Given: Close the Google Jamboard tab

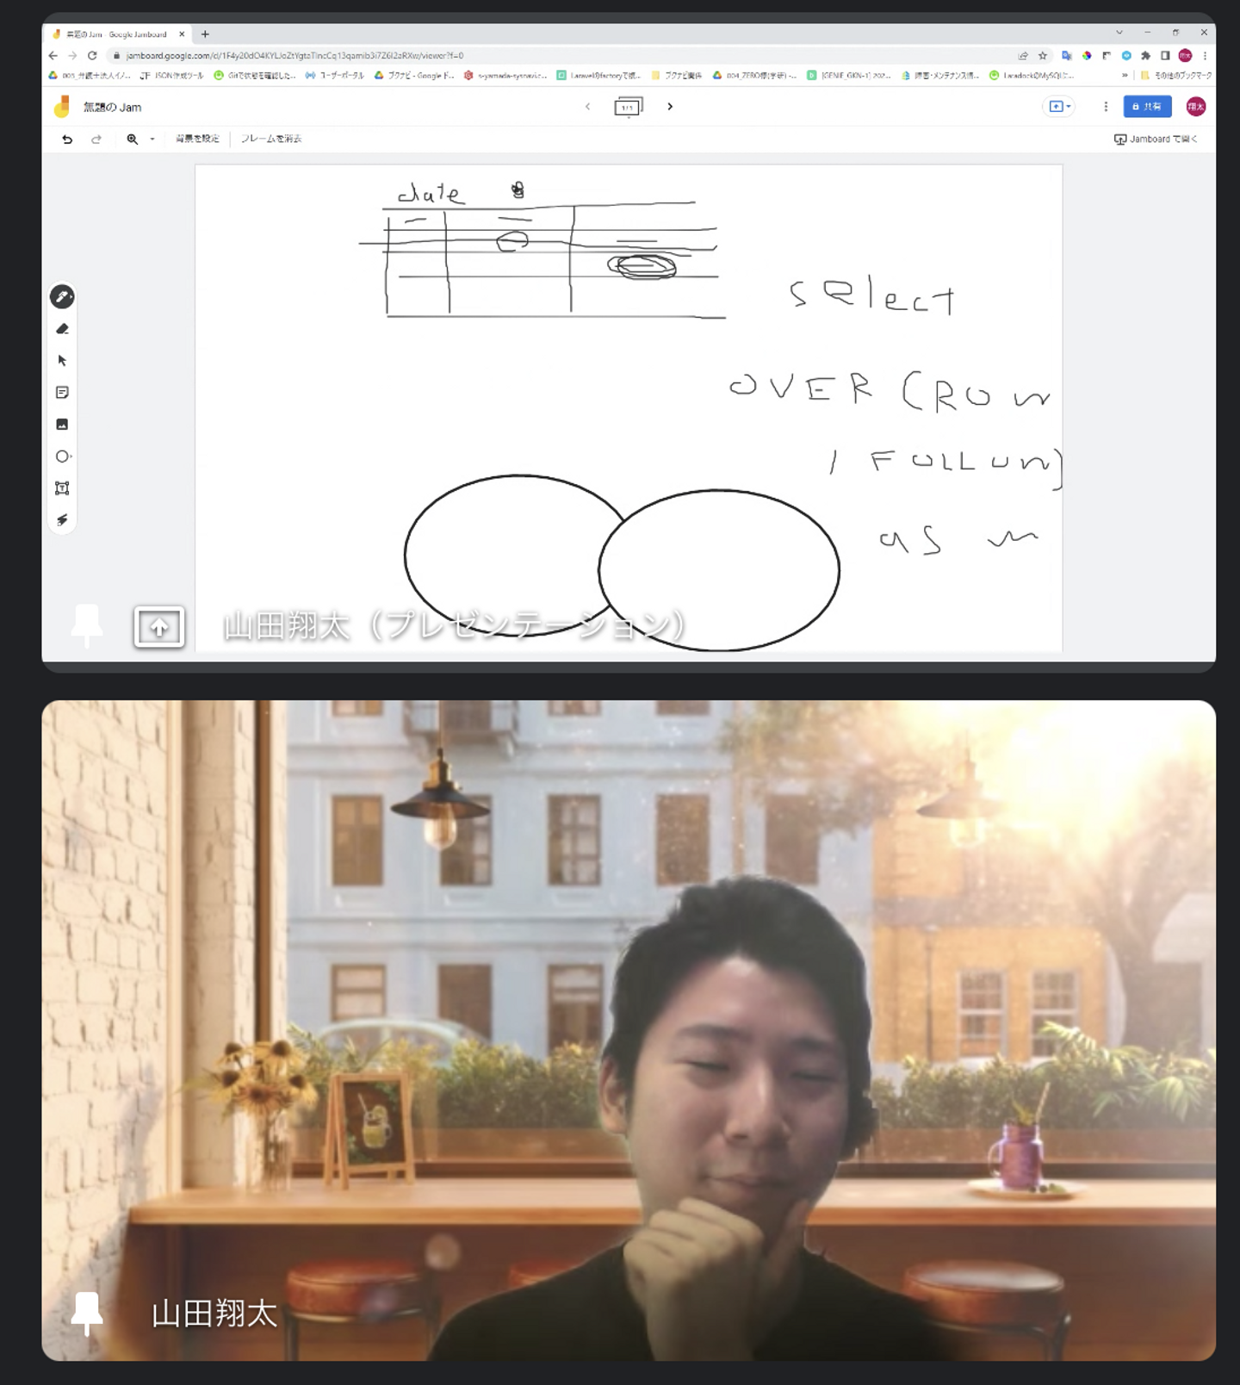Looking at the screenshot, I should pos(182,34).
